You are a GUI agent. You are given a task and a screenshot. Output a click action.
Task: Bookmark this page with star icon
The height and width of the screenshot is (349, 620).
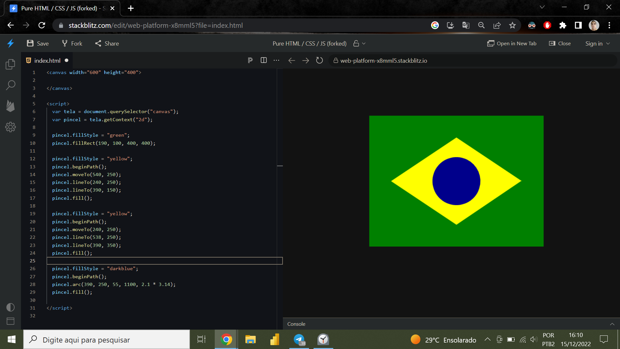click(512, 25)
